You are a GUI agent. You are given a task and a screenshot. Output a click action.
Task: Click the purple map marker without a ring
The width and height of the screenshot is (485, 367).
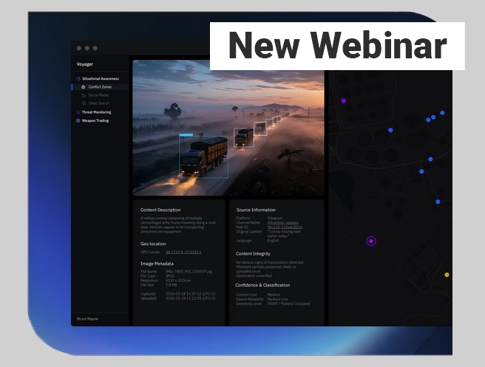344,101
